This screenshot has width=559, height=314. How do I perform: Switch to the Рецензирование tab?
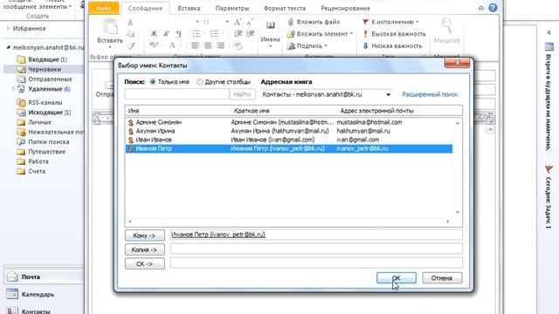point(345,8)
